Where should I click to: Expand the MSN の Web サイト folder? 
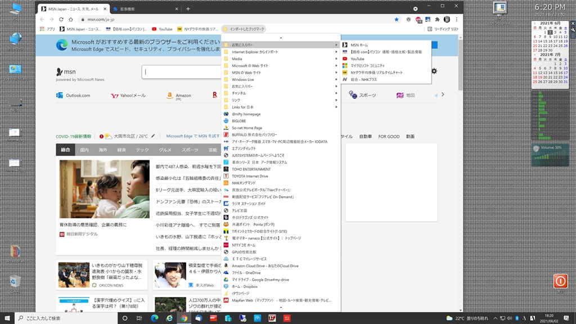tap(280, 73)
